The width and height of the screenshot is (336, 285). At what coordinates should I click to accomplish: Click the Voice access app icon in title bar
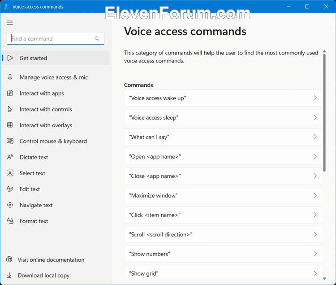[6, 7]
